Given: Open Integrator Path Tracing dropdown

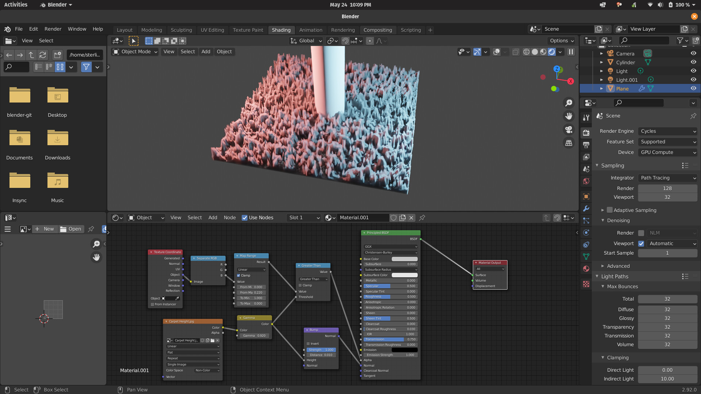Looking at the screenshot, I should [x=668, y=178].
